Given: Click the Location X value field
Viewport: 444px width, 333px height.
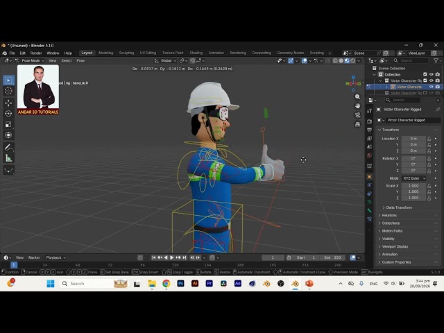Looking at the screenshot, I should click(x=413, y=139).
